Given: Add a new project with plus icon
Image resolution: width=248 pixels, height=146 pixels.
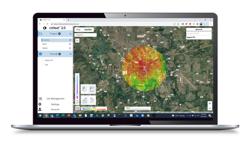Looking at the screenshot, I should (59, 34).
